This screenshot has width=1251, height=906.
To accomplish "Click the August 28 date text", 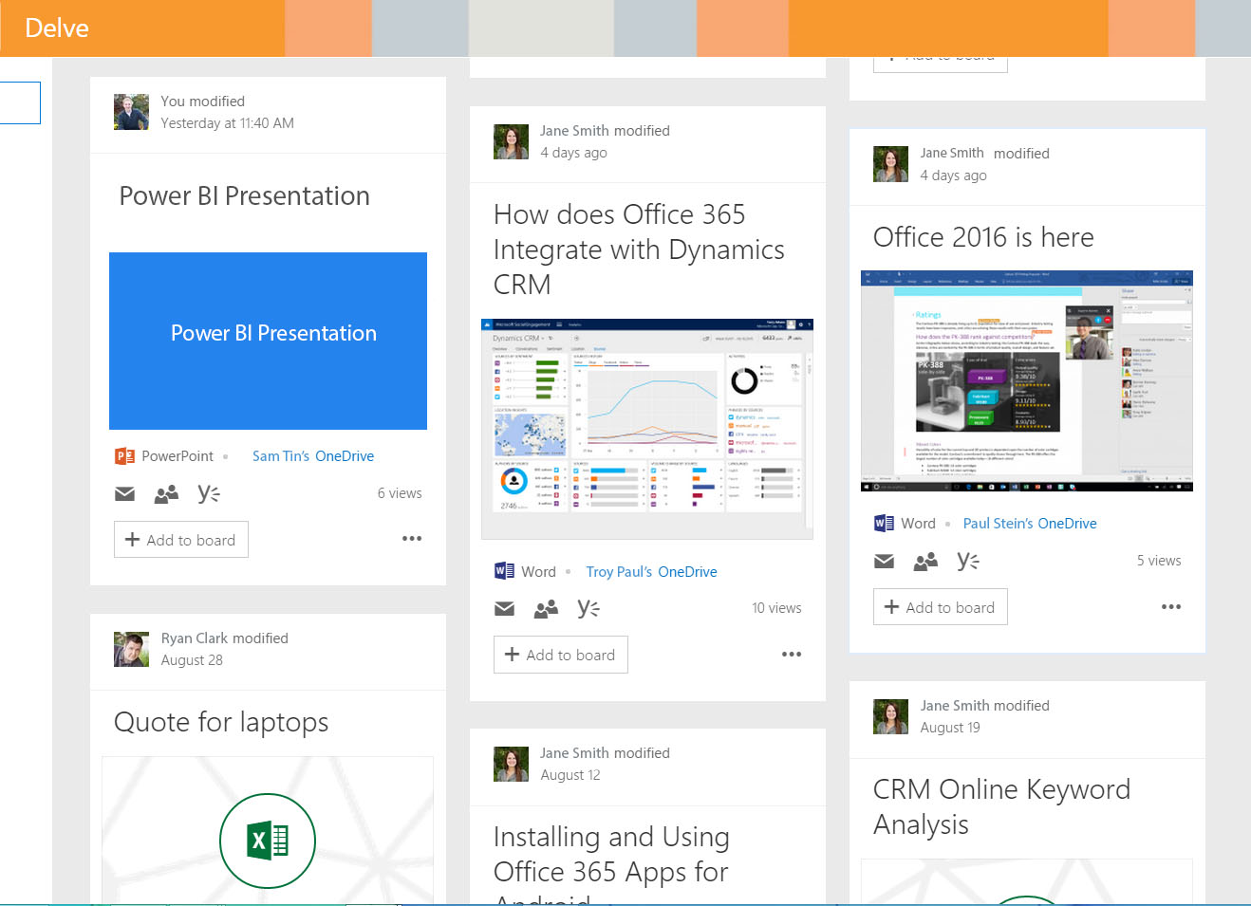I will point(192,660).
